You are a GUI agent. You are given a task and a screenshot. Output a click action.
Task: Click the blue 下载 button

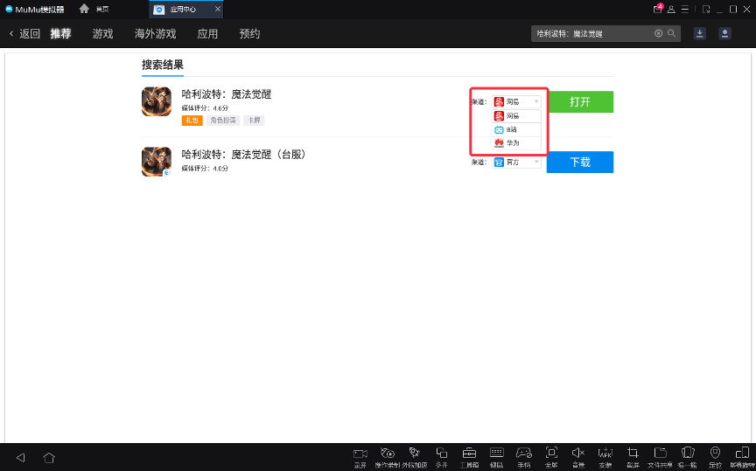coord(579,163)
